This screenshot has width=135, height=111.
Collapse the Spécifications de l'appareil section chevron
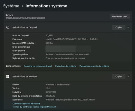(x=128, y=27)
